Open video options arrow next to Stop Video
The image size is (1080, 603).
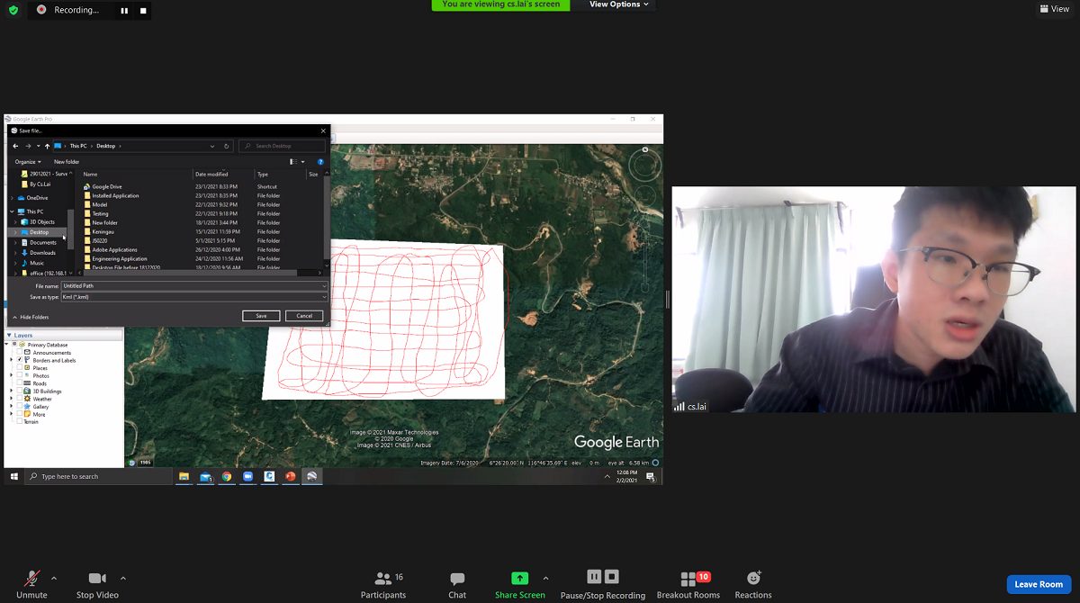click(x=123, y=578)
